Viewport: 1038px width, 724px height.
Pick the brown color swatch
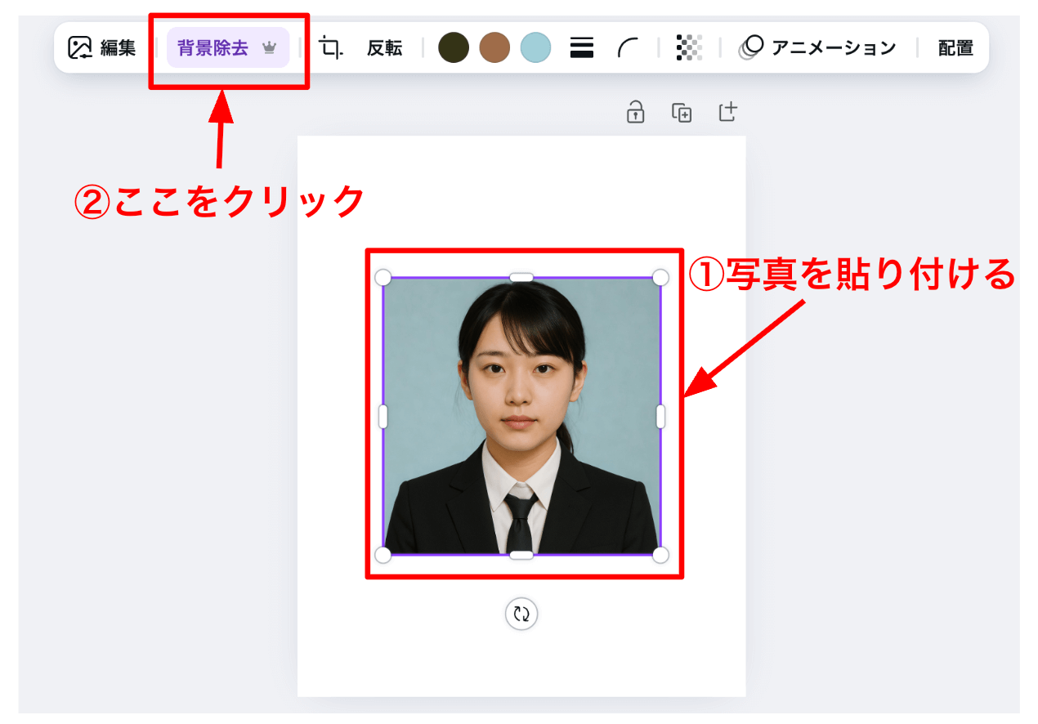(x=494, y=47)
